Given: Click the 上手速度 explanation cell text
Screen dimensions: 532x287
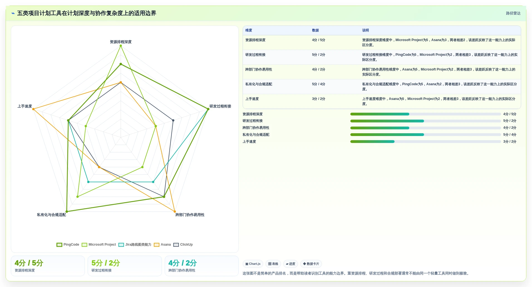Looking at the screenshot, I should click(439, 101).
